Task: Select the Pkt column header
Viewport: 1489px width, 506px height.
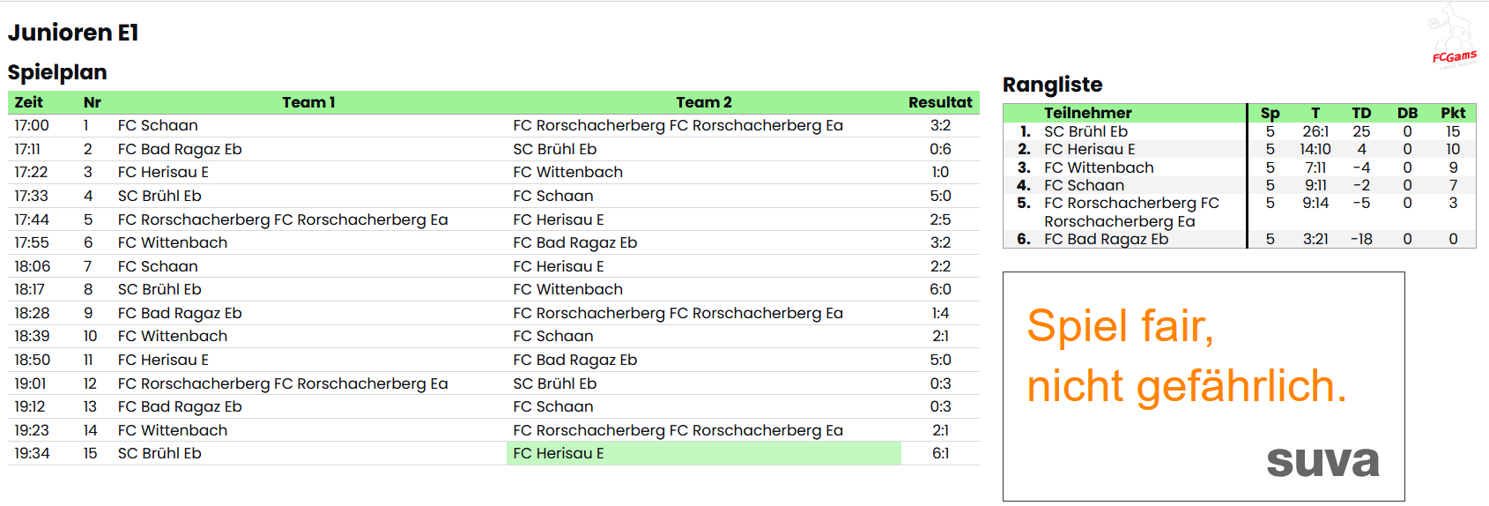Action: (1453, 113)
